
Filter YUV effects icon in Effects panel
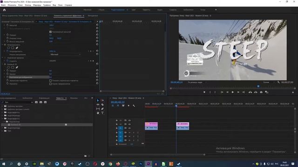[45, 102]
